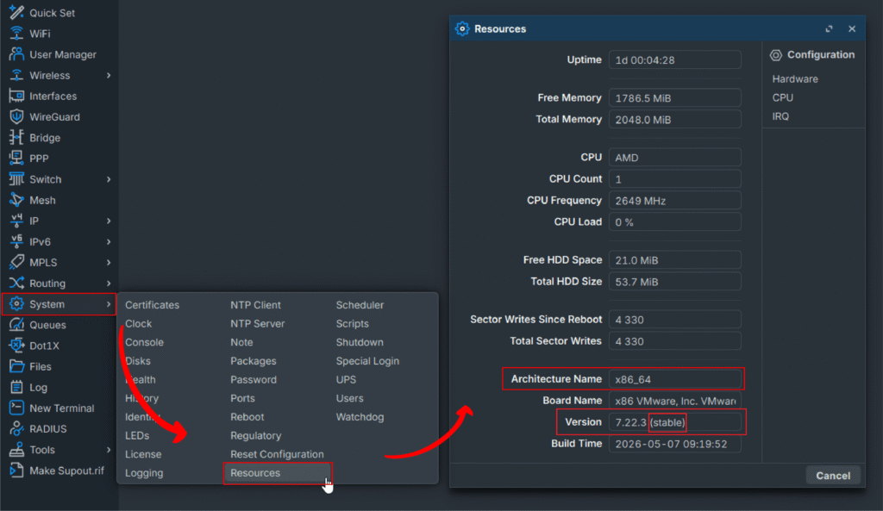Click the Routing shuffle icon
The height and width of the screenshot is (511, 883).
pos(16,284)
